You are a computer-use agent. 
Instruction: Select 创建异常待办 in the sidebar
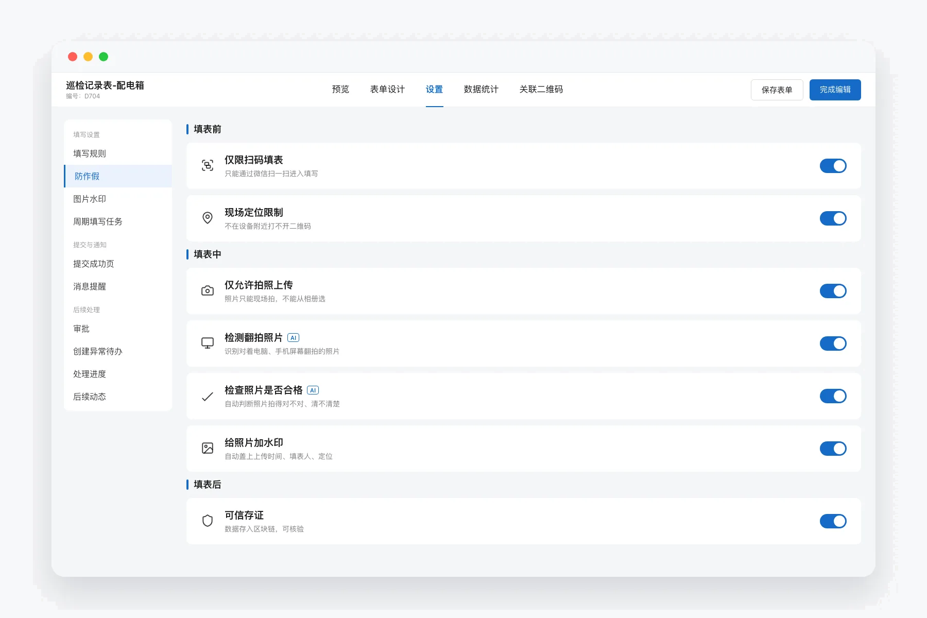pos(118,351)
